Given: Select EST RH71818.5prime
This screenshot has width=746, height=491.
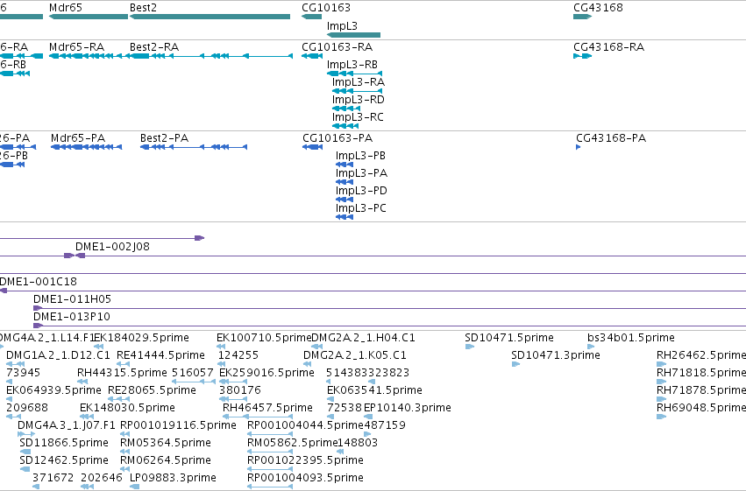Looking at the screenshot, I should coord(661,382).
